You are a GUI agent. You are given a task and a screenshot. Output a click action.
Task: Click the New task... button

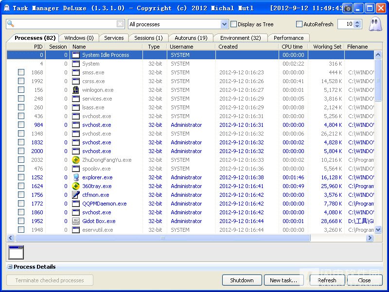pos(283,280)
